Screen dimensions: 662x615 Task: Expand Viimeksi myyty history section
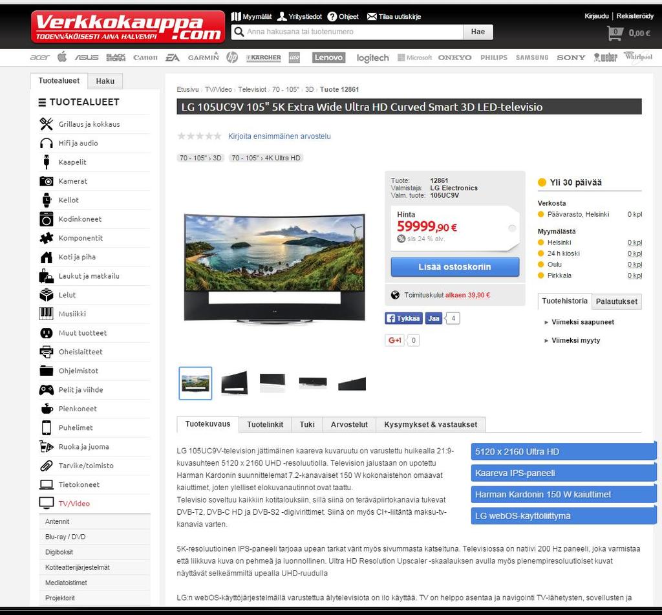575,340
